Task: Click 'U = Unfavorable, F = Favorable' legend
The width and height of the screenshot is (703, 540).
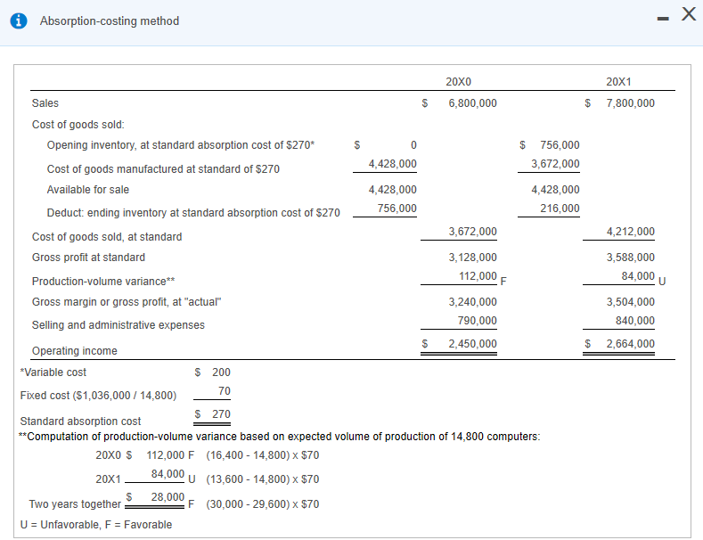Action: click(x=96, y=525)
